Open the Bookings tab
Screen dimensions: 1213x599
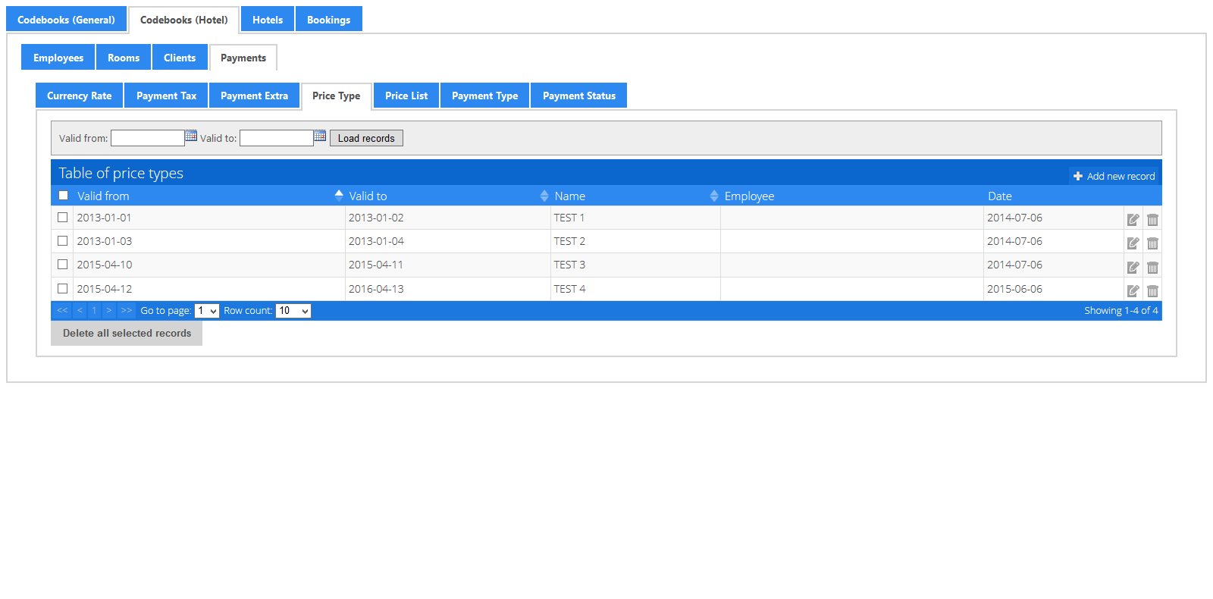(329, 20)
